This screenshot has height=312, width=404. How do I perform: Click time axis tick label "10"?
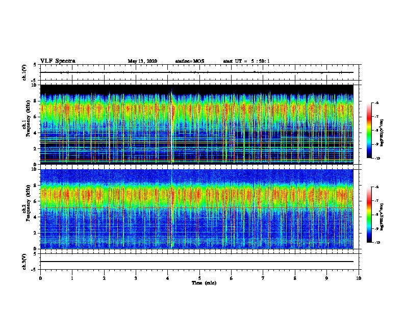359,278
